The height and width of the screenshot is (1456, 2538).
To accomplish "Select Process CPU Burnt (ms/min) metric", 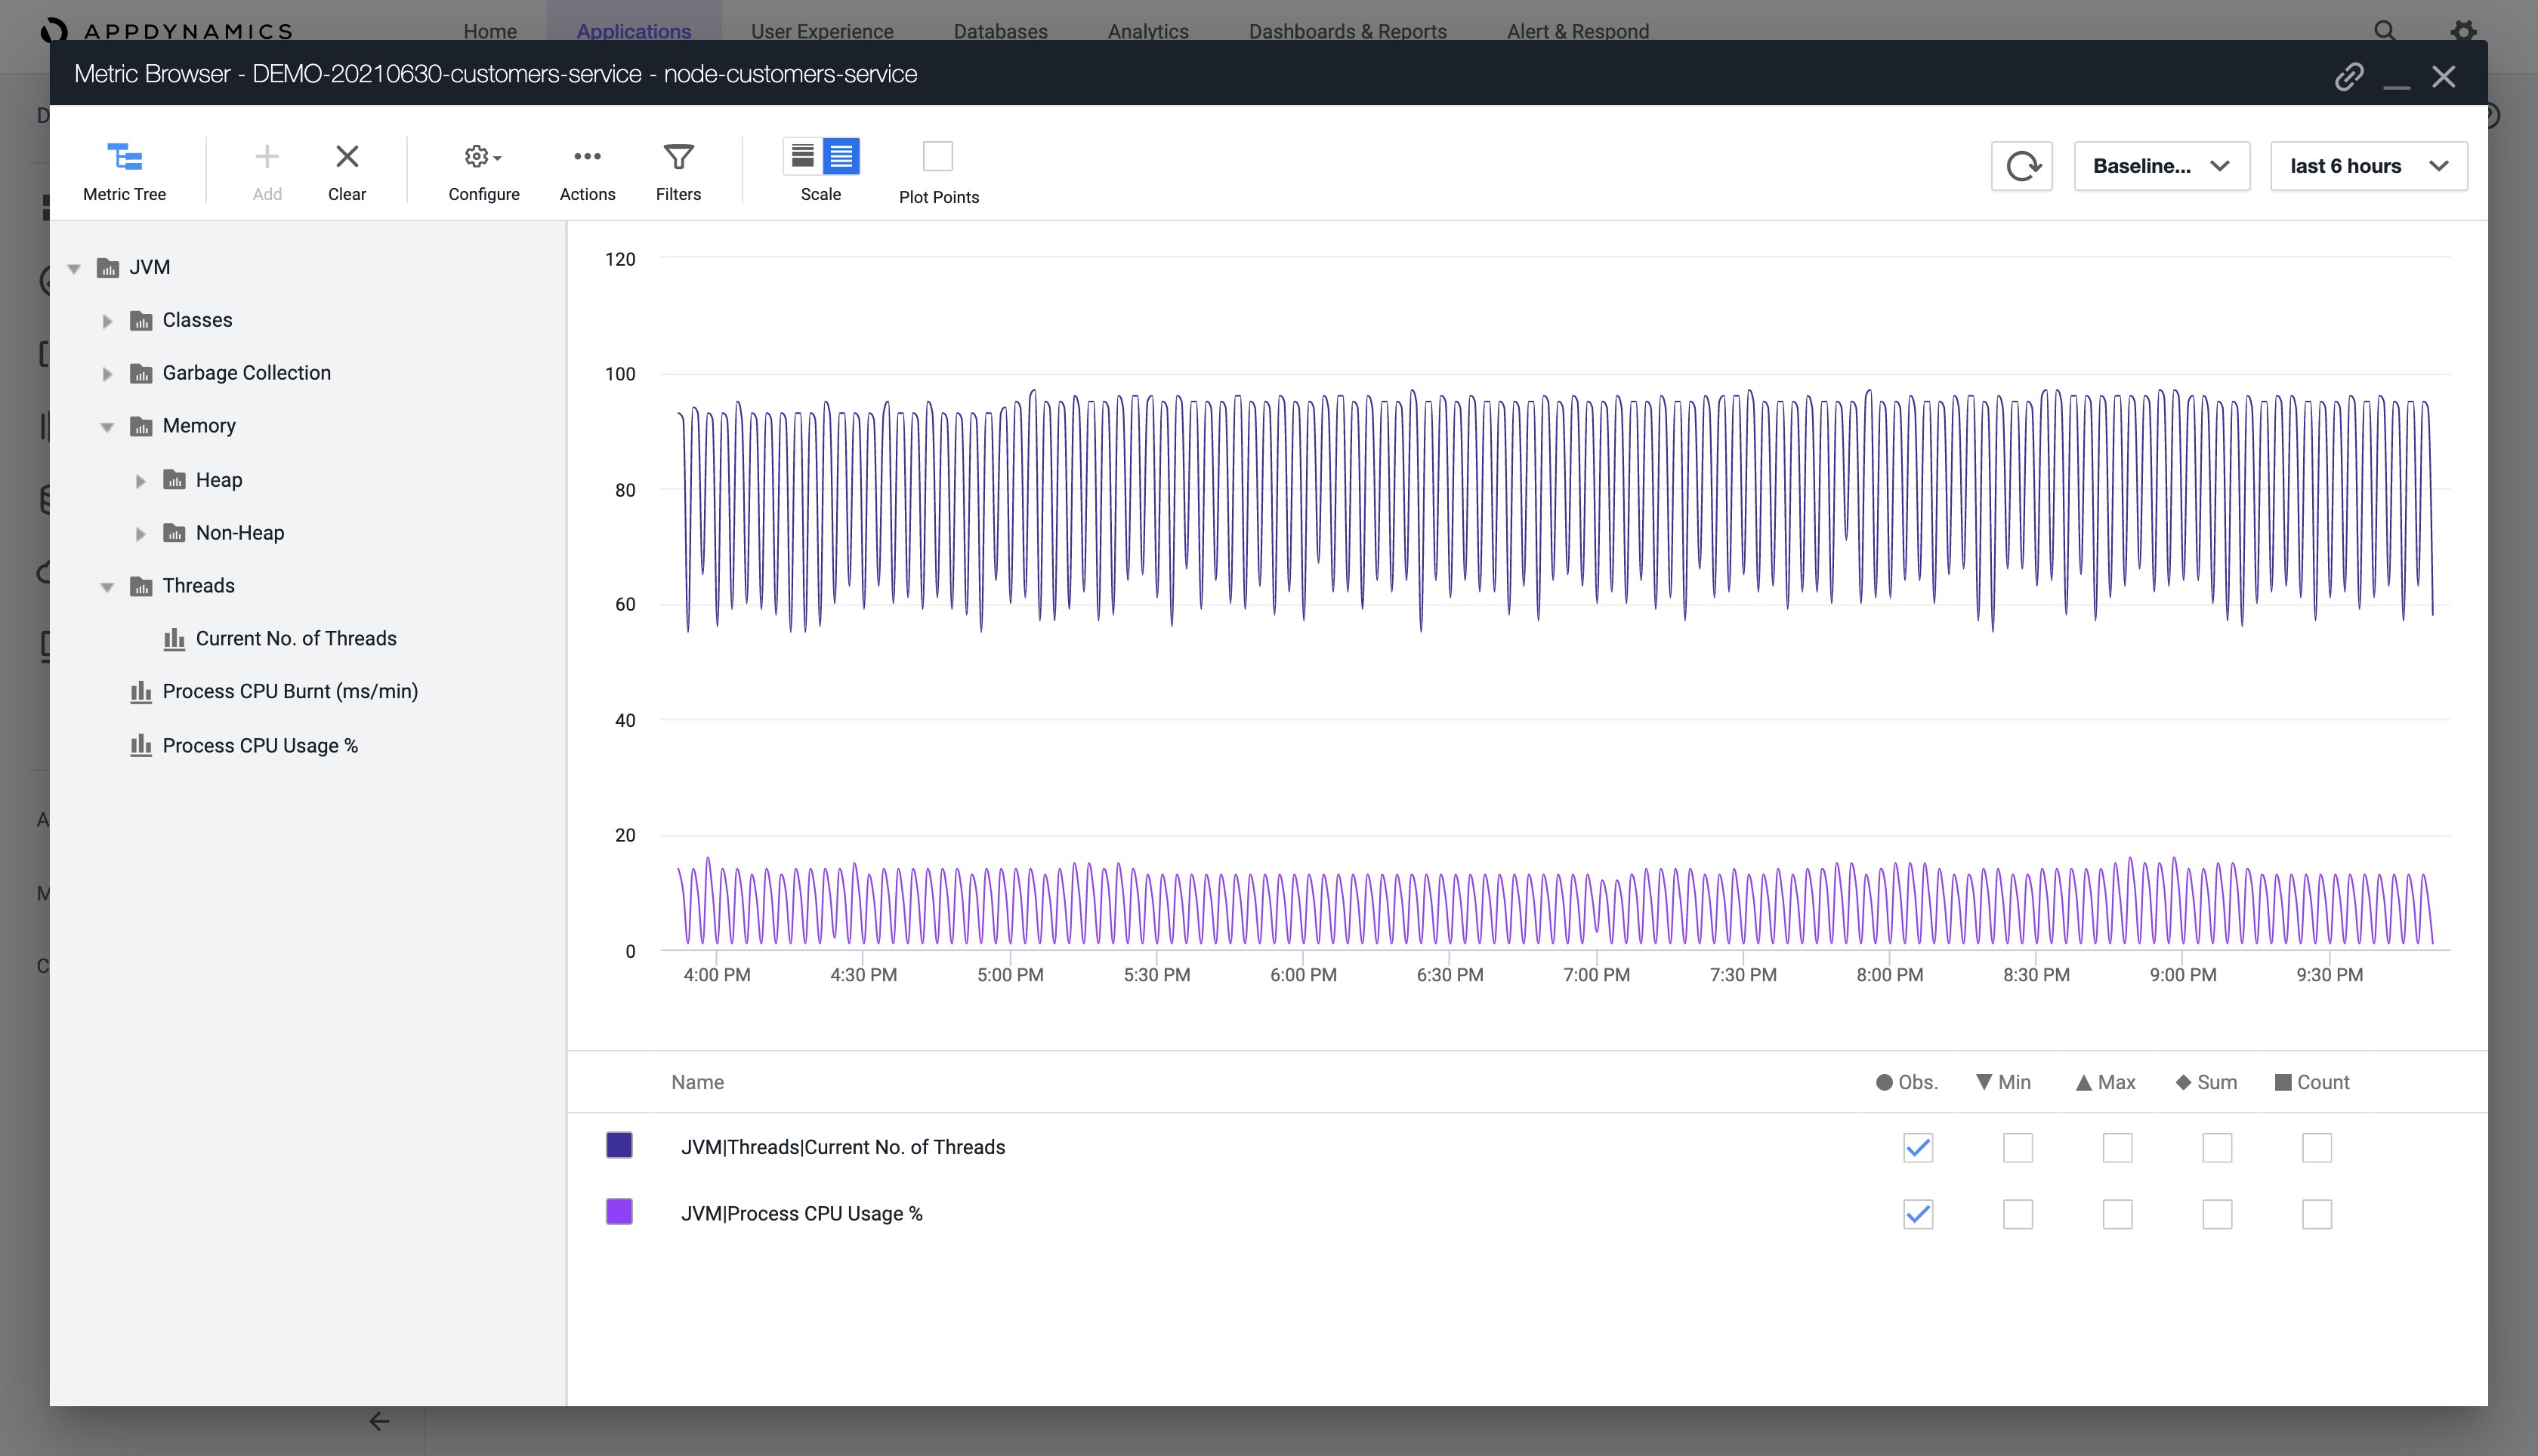I will click(x=289, y=692).
